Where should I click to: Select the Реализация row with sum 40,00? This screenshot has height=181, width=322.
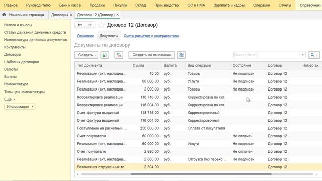click(x=198, y=73)
